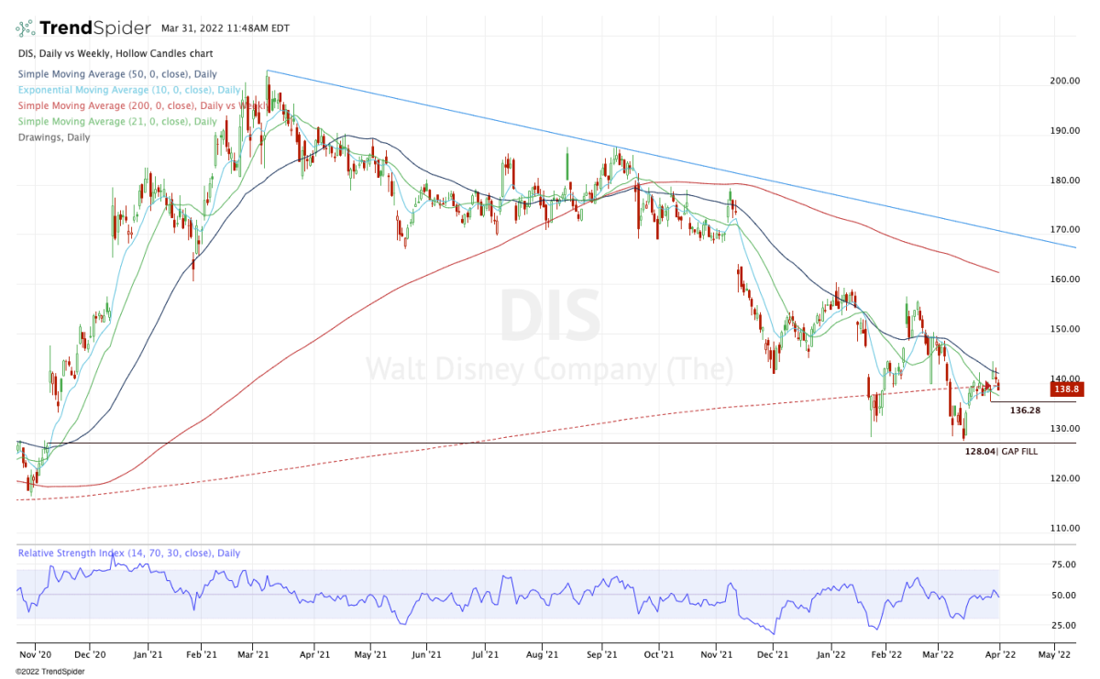
Task: Click the Jul '21 date axis label
Action: pyautogui.click(x=485, y=655)
